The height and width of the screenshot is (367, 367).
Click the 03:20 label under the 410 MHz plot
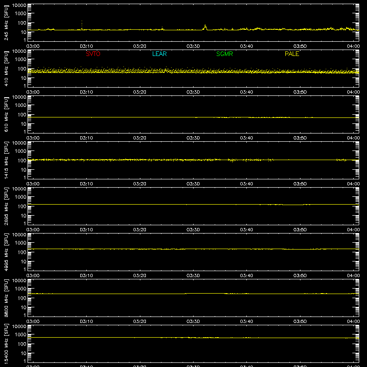click(x=140, y=92)
